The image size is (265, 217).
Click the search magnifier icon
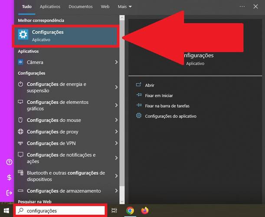pyautogui.click(x=21, y=210)
